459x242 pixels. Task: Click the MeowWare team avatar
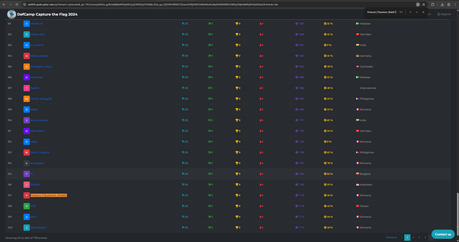(26, 131)
